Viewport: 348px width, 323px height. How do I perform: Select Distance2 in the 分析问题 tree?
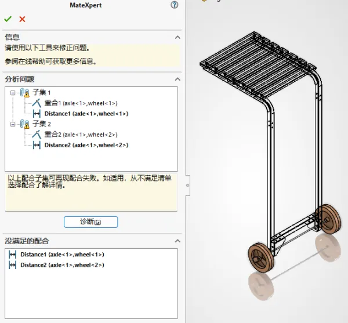tap(86, 146)
